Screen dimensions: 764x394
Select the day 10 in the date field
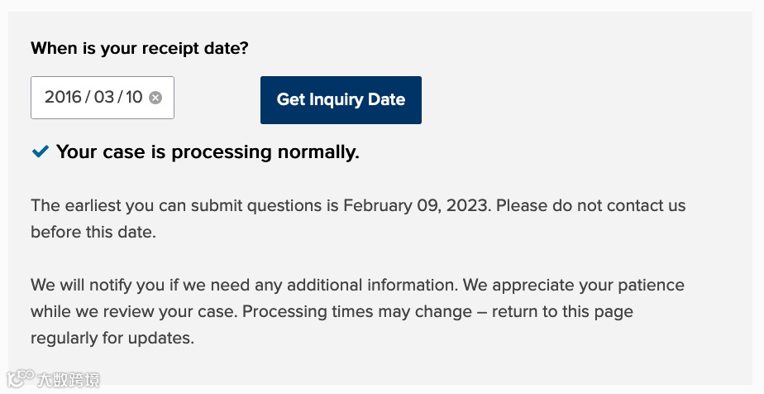click(x=134, y=98)
